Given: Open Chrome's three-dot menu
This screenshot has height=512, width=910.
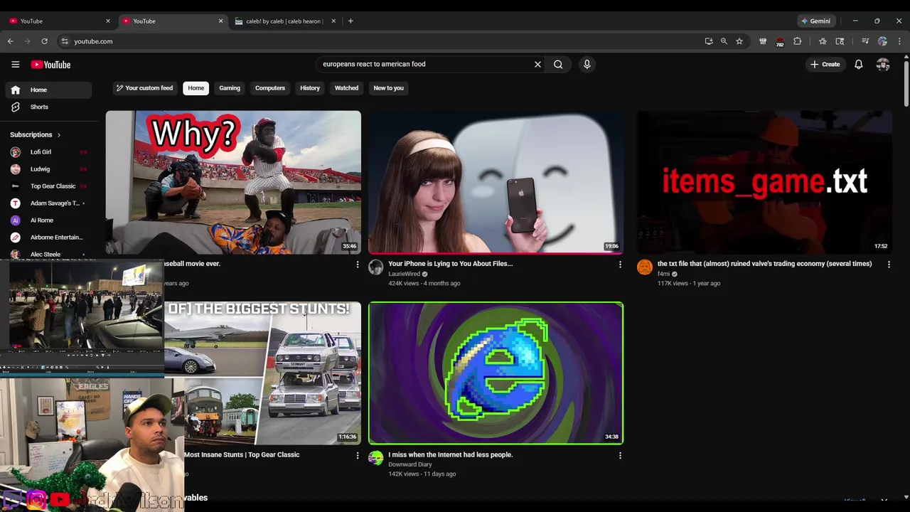Looking at the screenshot, I should pyautogui.click(x=899, y=41).
